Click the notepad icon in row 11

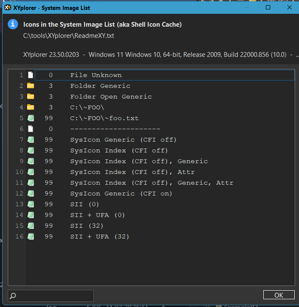[31, 183]
